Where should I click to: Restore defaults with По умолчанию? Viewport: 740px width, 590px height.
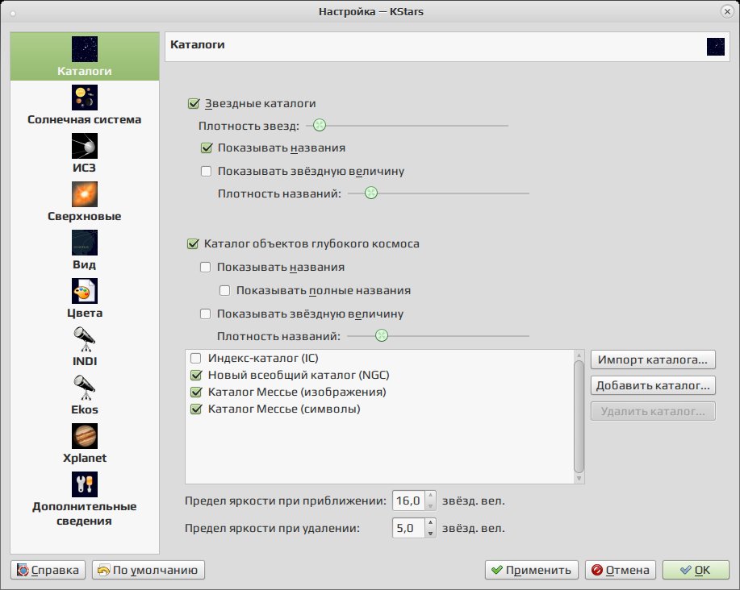148,570
